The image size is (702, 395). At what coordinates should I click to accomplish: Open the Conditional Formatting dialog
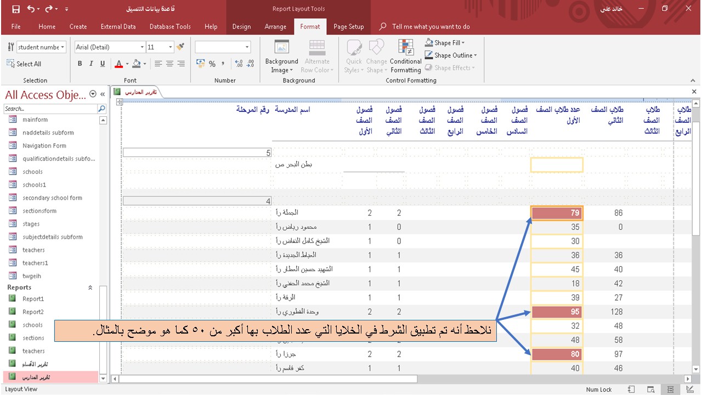click(405, 55)
